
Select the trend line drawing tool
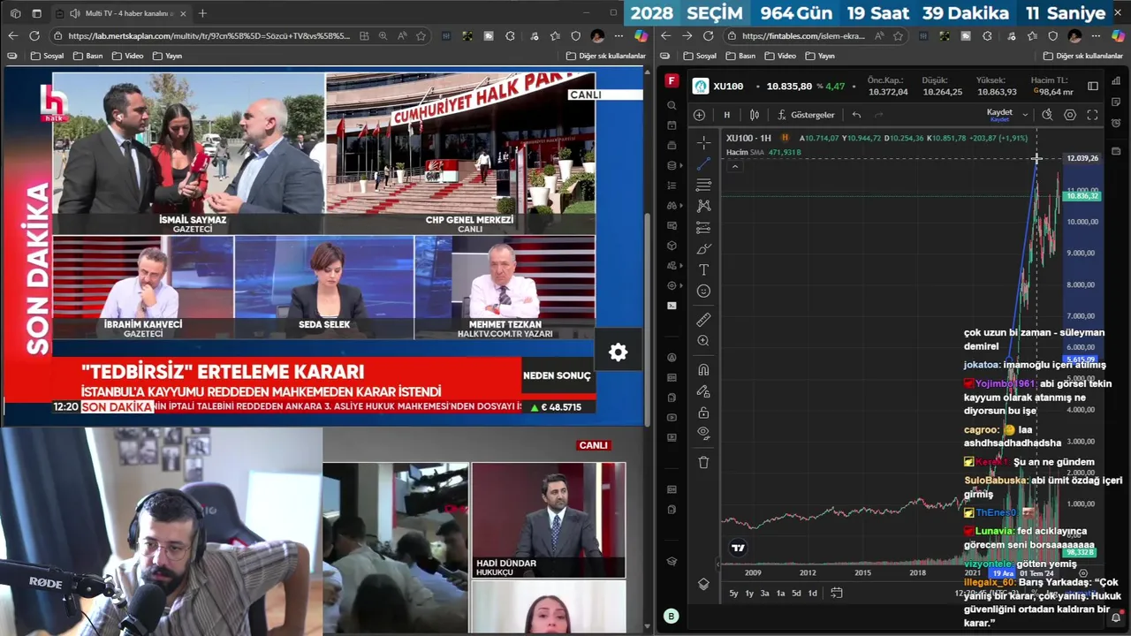[x=703, y=163]
